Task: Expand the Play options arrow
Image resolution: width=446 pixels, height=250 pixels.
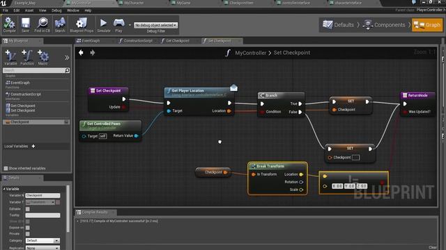Action: [x=130, y=25]
